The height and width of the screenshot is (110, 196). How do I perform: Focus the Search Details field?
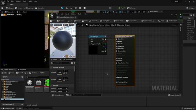coord(60,63)
